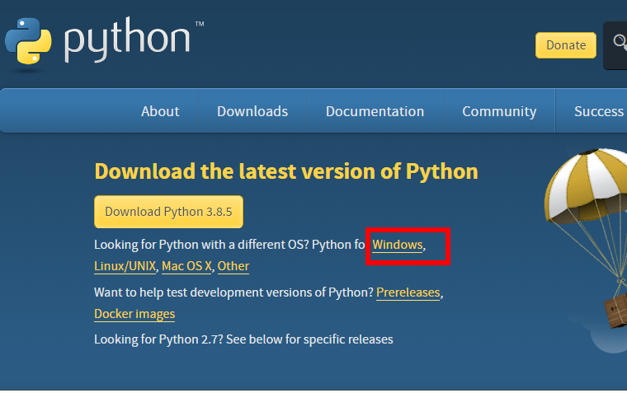This screenshot has height=393, width=627.
Task: Click the parachute illustration
Action: coord(587,238)
